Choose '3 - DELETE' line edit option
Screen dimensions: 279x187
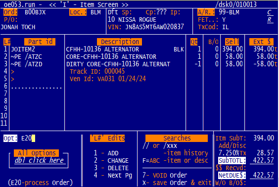pos(111,168)
